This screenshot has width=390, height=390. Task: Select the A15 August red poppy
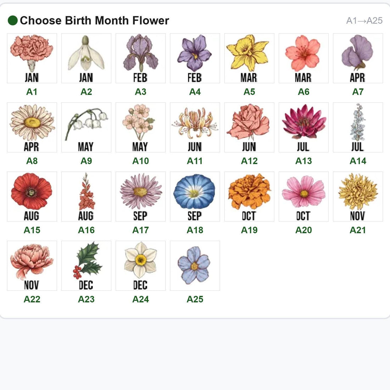pos(32,196)
